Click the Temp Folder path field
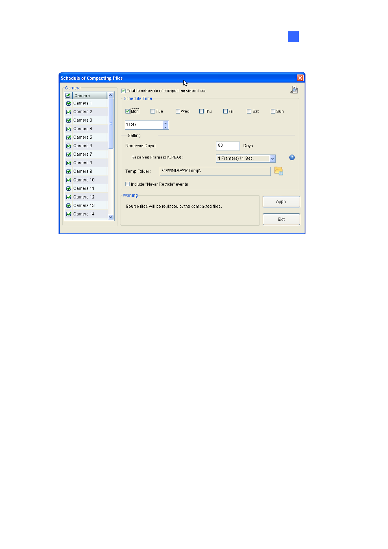Viewport: 388px width, 549px height. (x=215, y=171)
